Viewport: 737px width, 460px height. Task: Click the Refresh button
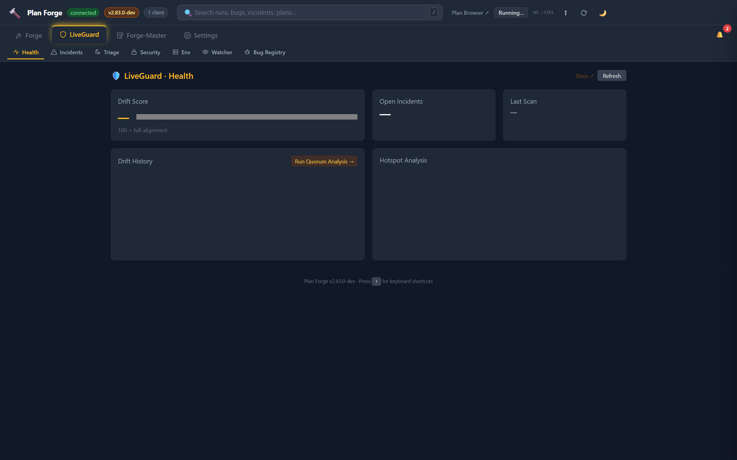point(611,76)
